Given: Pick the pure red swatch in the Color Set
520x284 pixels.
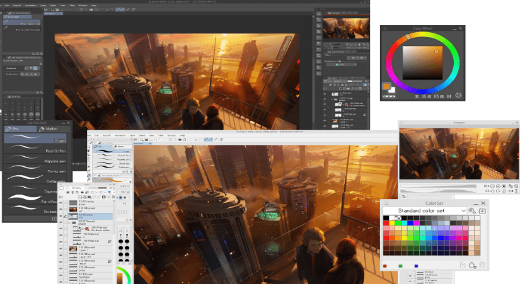Looking at the screenshot, I should [386, 223].
